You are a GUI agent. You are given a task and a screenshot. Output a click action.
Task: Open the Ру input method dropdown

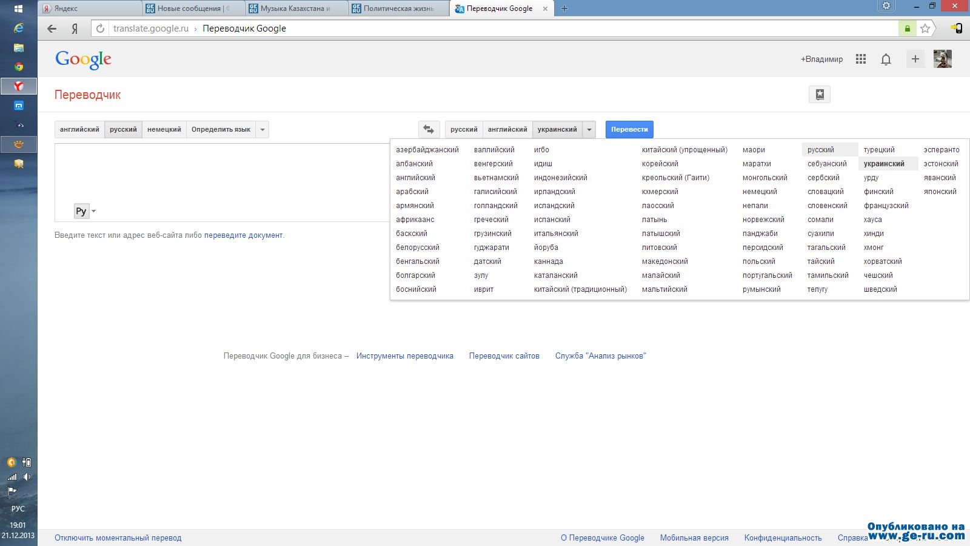(85, 211)
